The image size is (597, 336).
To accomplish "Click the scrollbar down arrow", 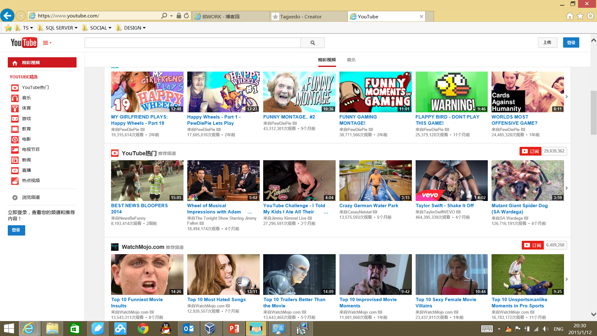I will pyautogui.click(x=593, y=315).
